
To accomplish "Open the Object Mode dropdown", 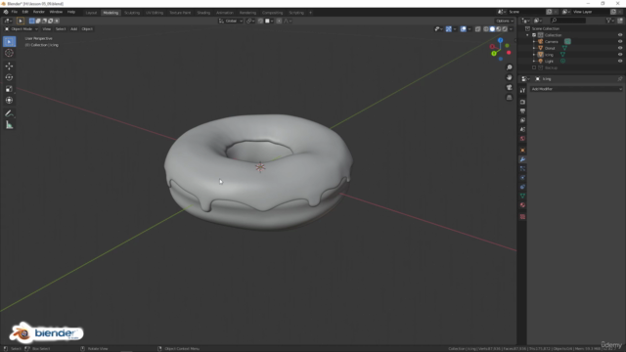I will (22, 29).
